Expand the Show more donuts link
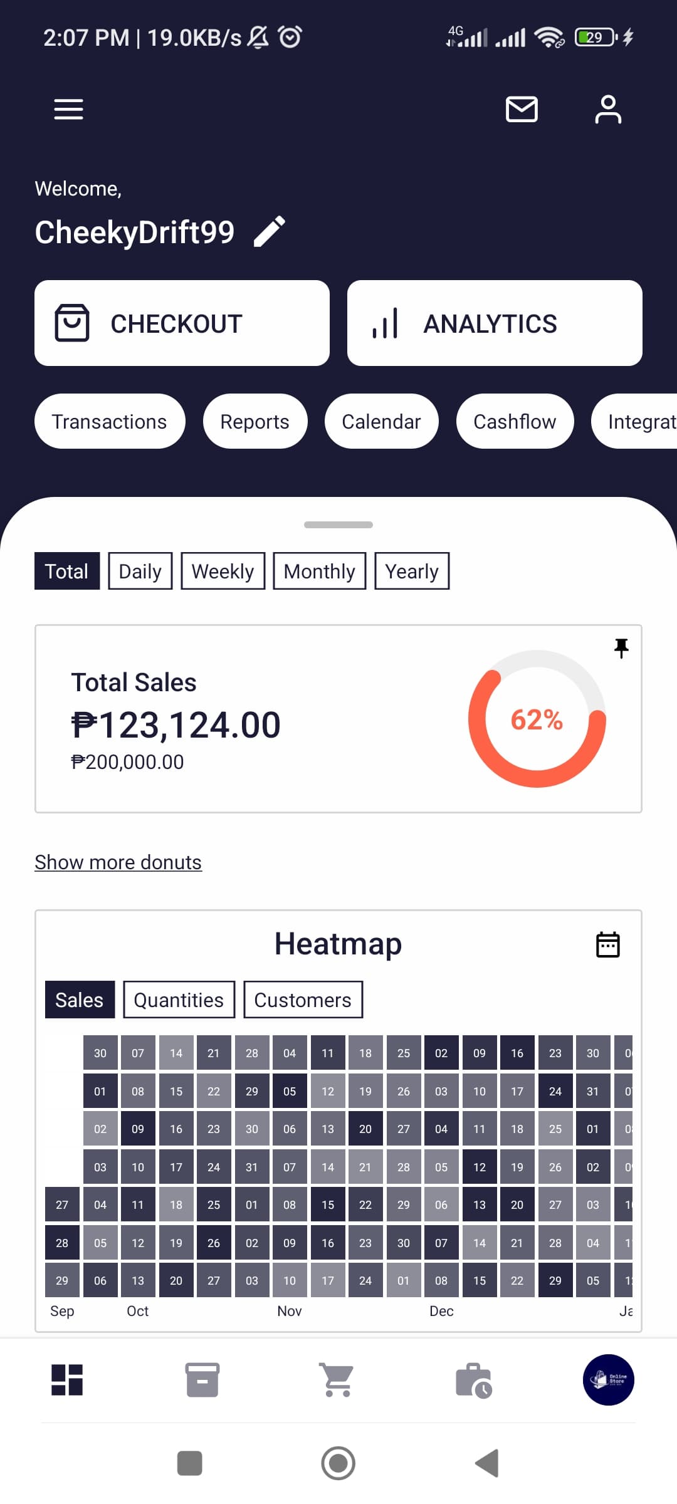Image resolution: width=677 pixels, height=1504 pixels. coord(118,862)
